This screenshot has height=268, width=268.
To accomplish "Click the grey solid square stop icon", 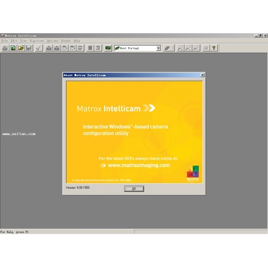I will [x=90, y=48].
